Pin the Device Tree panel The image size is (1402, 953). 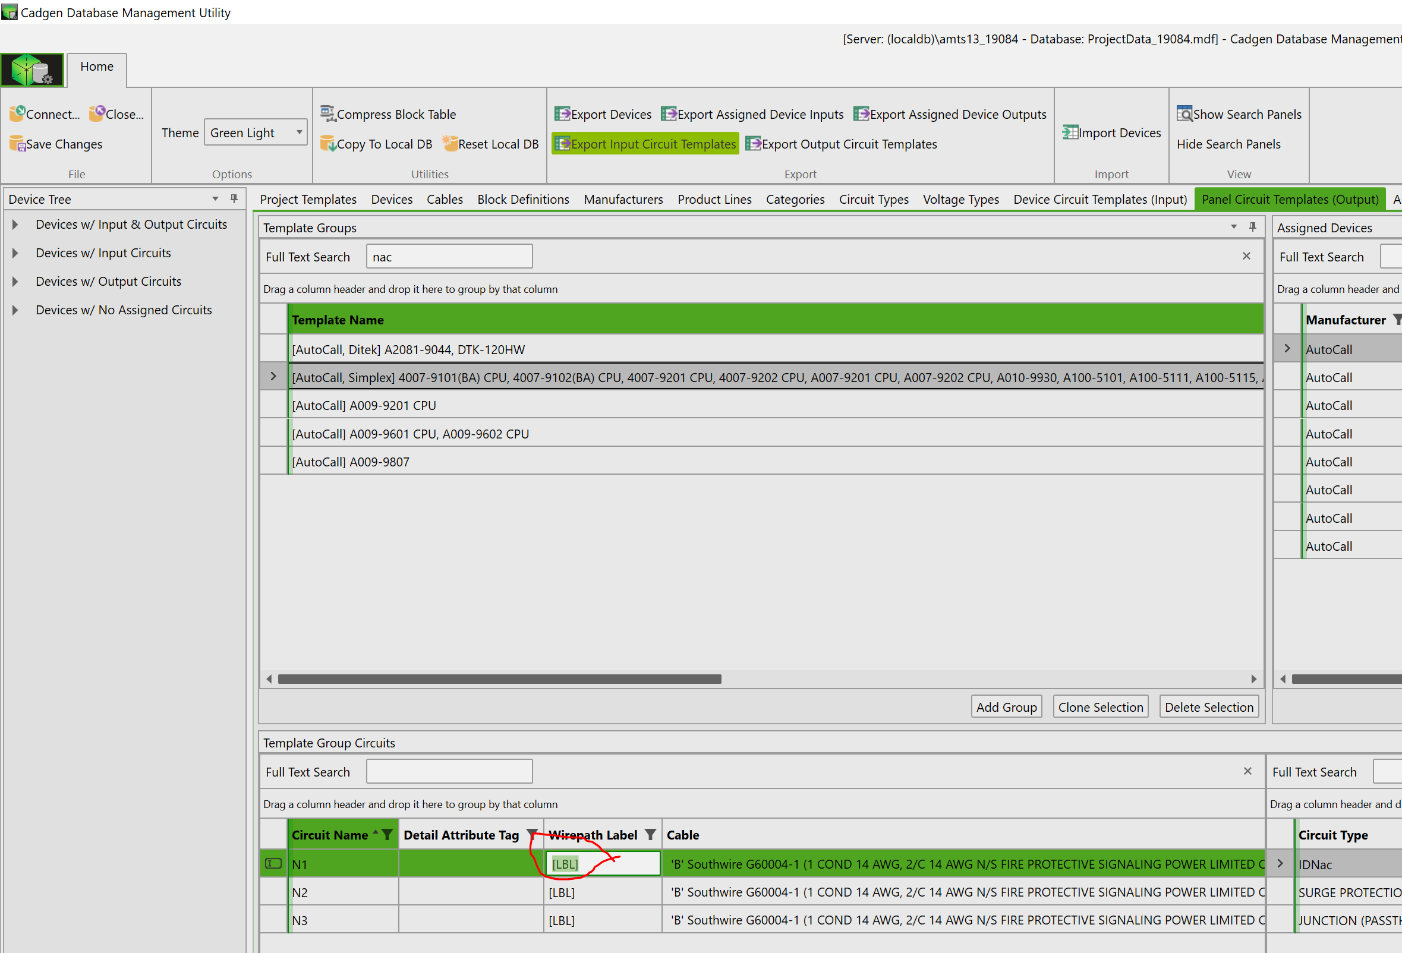coord(234,198)
